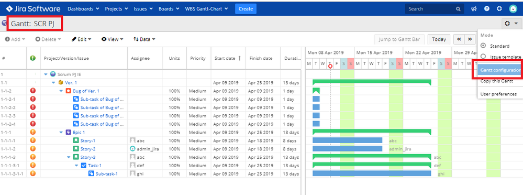Click orange alert icon for Story-2 row
523x195 pixels.
pos(32,149)
